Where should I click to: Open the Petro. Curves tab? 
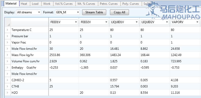coord(109,4)
